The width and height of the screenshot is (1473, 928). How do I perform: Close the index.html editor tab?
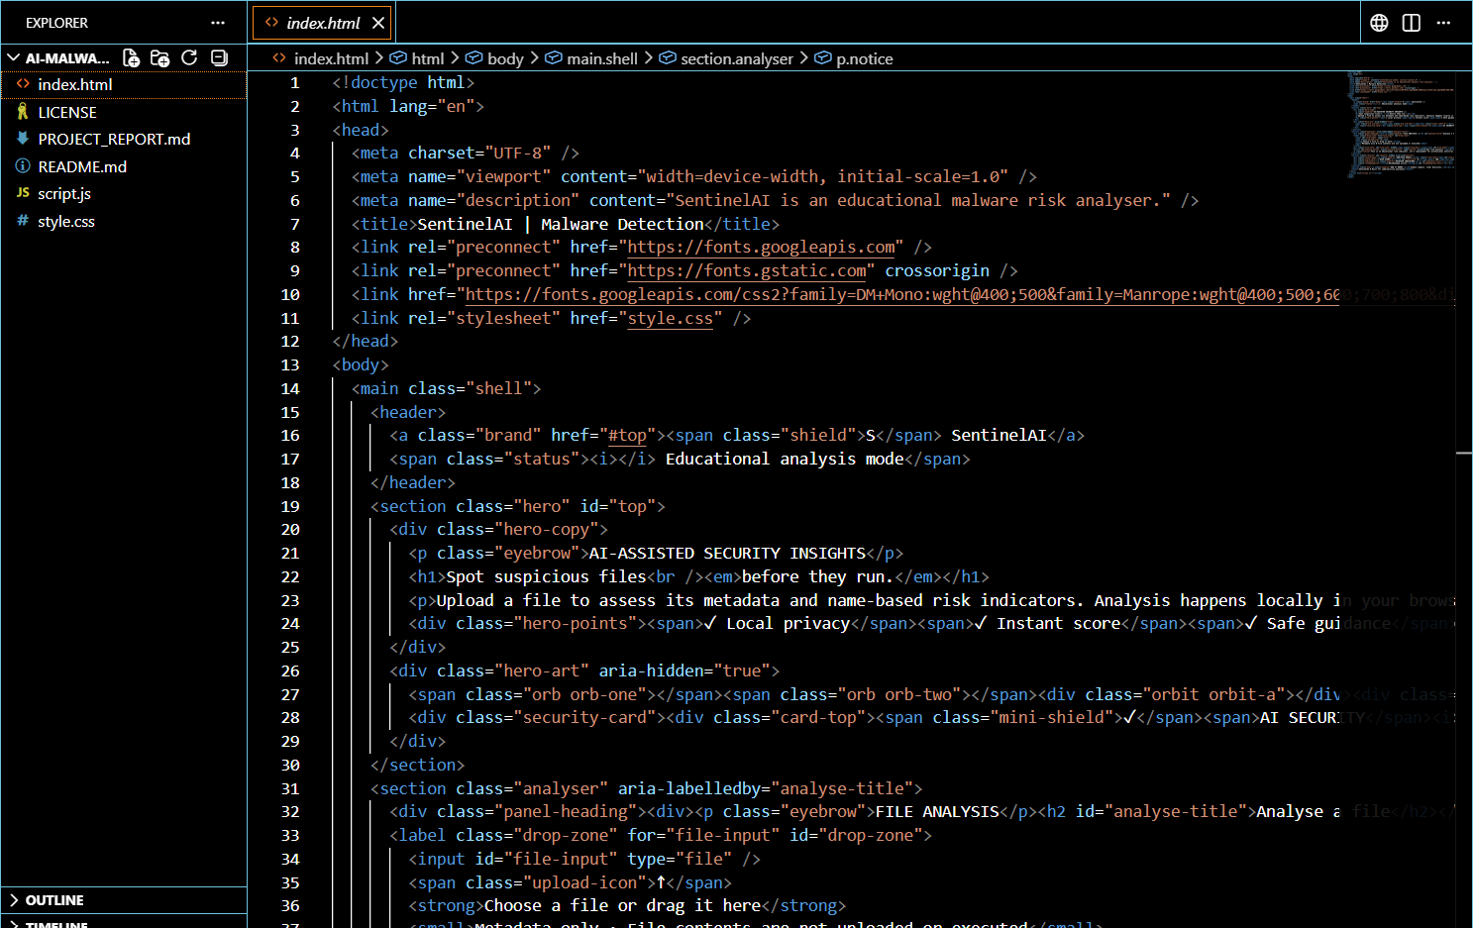point(378,23)
